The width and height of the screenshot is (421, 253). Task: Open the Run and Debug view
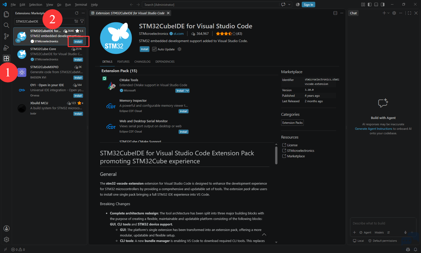pos(7,48)
